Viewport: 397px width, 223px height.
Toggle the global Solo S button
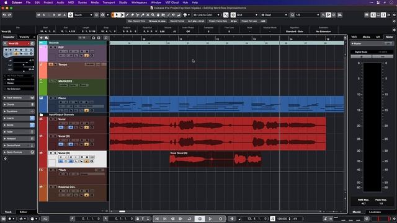click(x=43, y=15)
